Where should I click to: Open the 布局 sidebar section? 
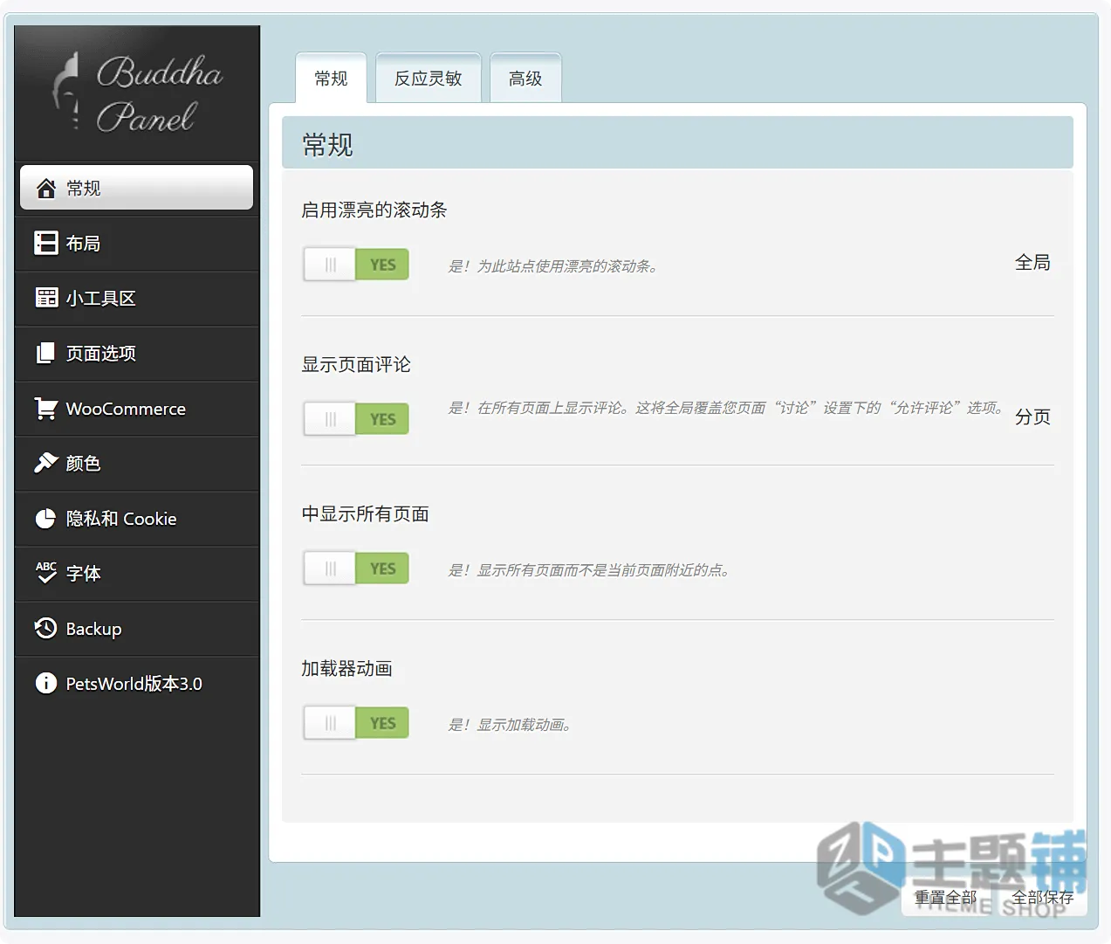(x=137, y=244)
